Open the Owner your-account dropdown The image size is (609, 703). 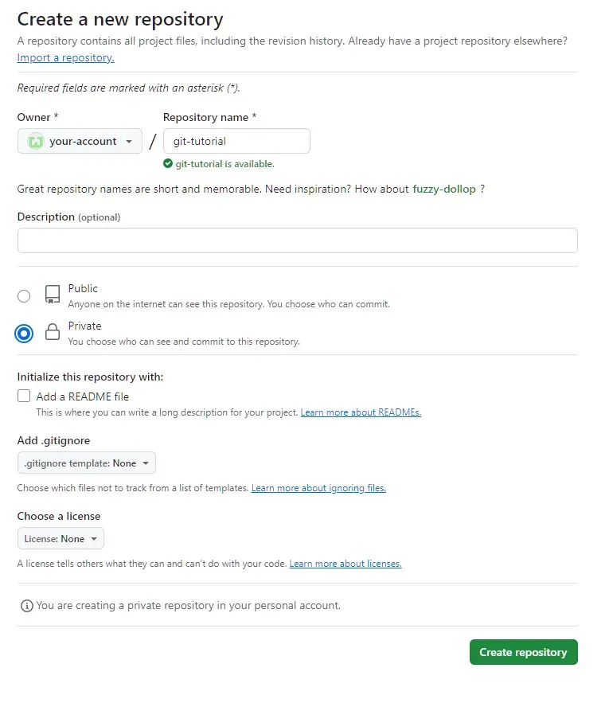(x=80, y=141)
